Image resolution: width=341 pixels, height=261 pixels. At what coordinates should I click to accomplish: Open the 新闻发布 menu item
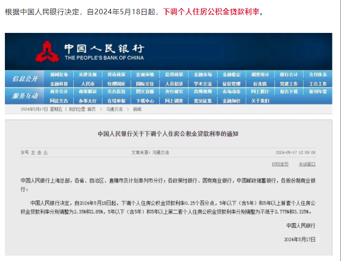coord(59,75)
